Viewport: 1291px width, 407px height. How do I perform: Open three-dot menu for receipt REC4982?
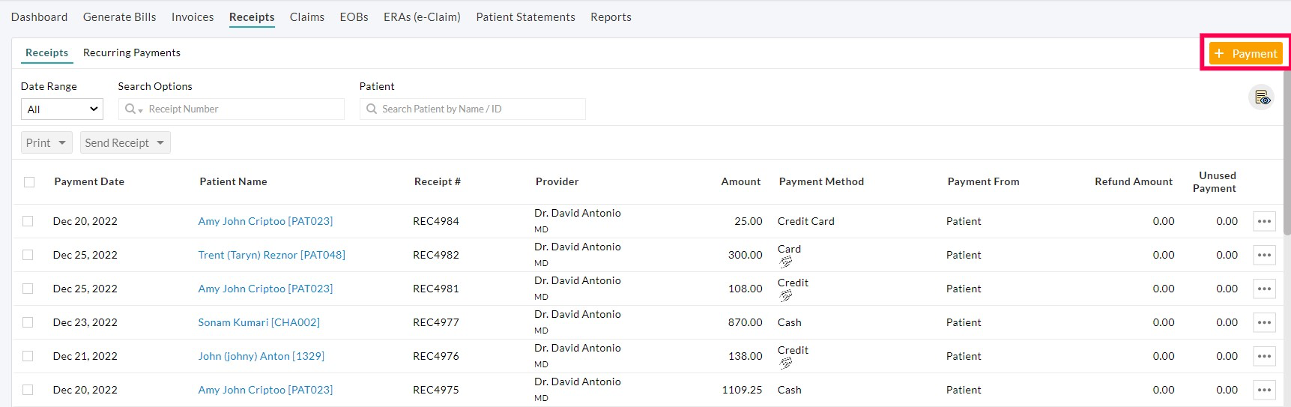pyautogui.click(x=1264, y=255)
